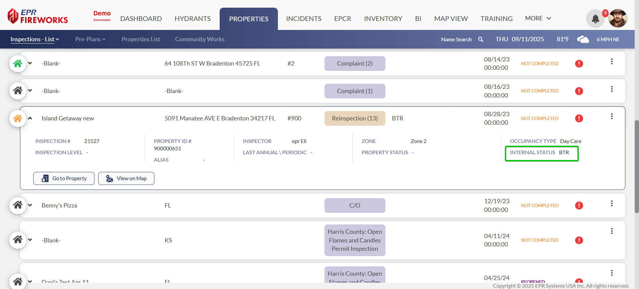Click the orange house icon for Island Getaway
The width and height of the screenshot is (639, 289).
coord(18,118)
